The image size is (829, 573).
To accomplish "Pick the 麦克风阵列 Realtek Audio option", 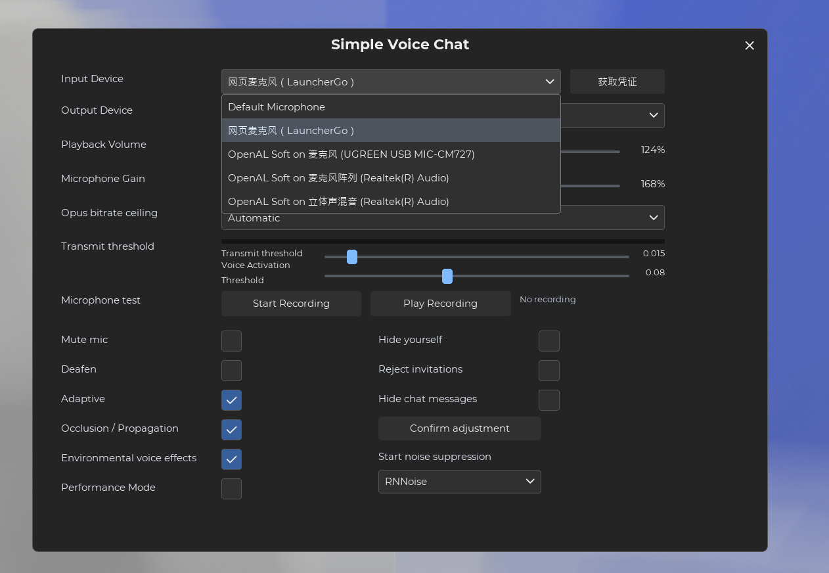I will pyautogui.click(x=391, y=177).
